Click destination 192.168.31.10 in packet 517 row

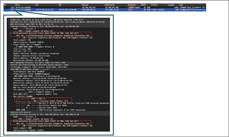pos(112,10)
